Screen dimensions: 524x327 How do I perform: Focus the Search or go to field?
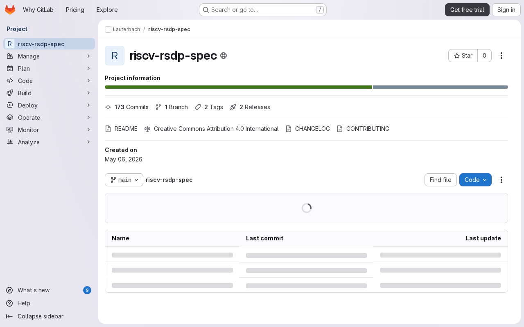(x=262, y=10)
